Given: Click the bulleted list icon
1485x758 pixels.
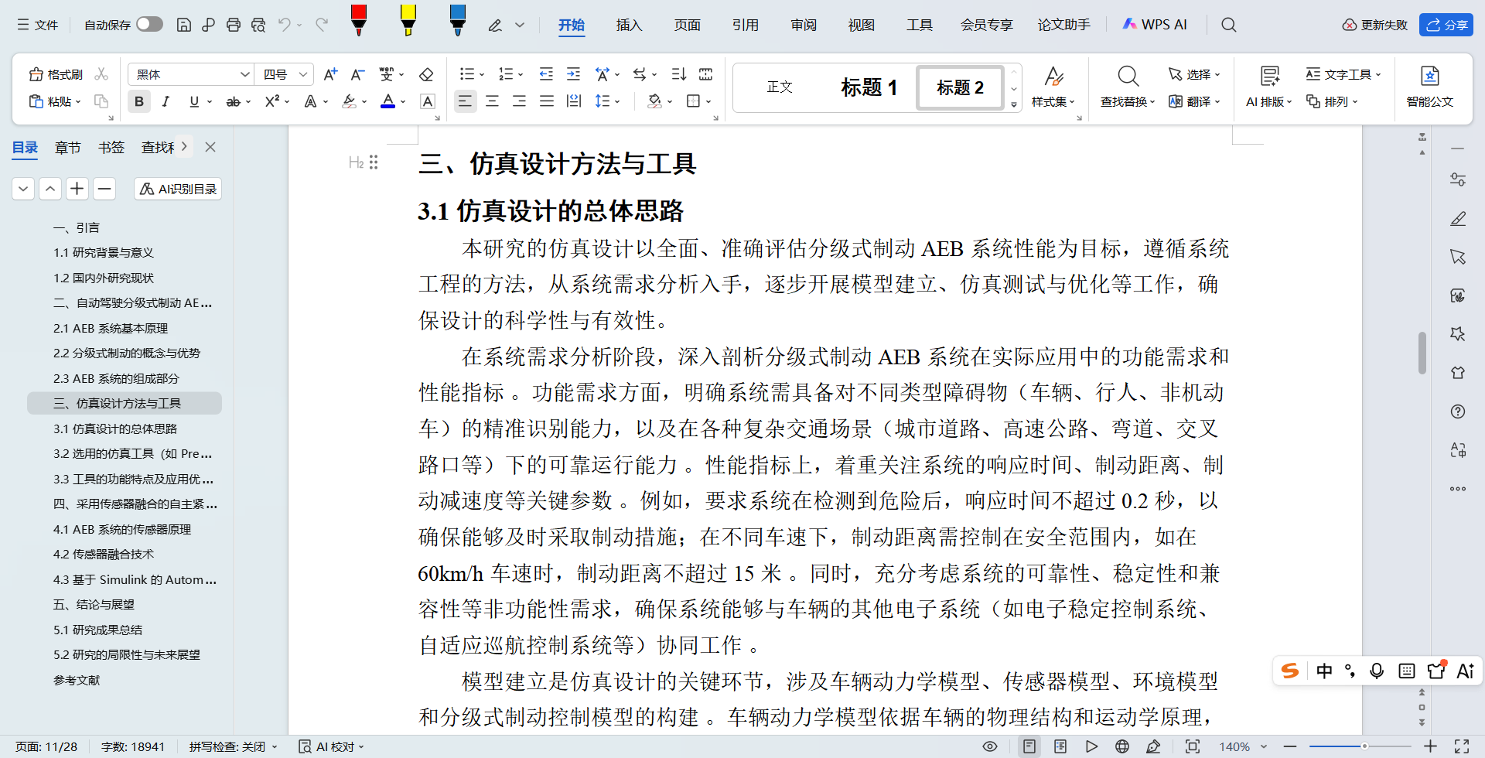Looking at the screenshot, I should point(466,74).
